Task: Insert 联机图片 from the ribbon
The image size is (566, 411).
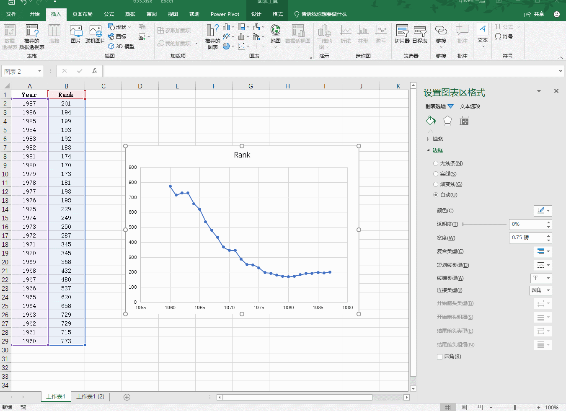Action: tap(96, 36)
